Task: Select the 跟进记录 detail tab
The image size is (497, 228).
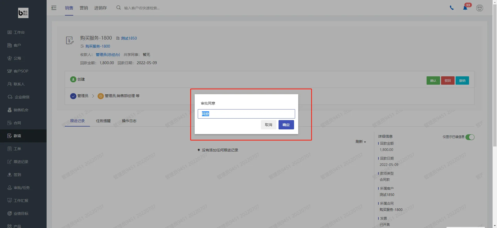Action: pos(77,121)
